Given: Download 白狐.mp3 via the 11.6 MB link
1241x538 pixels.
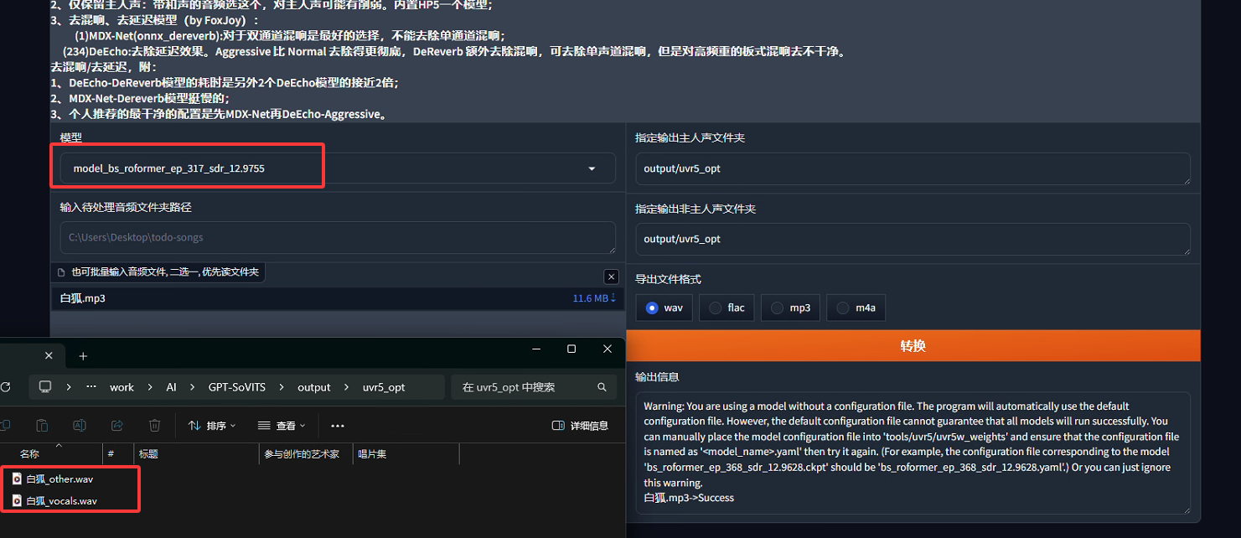Looking at the screenshot, I should pos(593,298).
